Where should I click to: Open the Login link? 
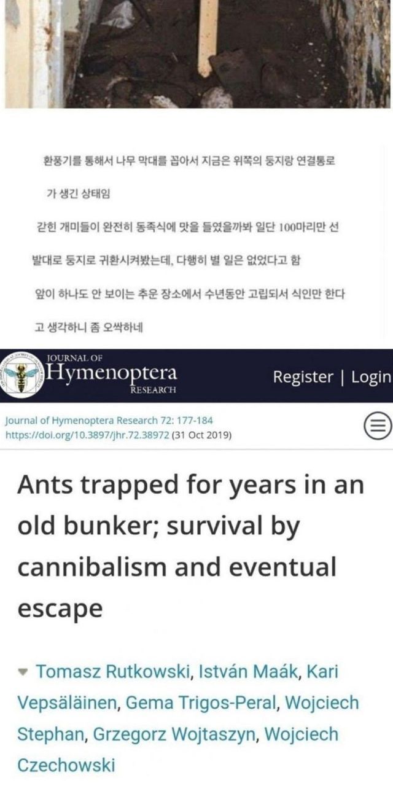(371, 376)
